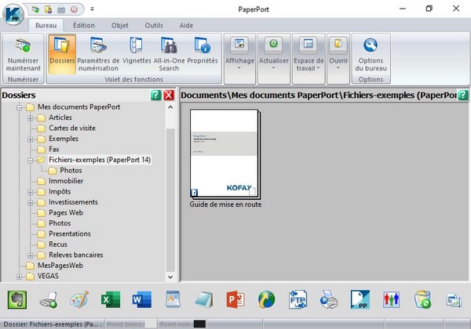Click the red round icon in the quick access toolbar
The image size is (471, 329).
point(75,9)
